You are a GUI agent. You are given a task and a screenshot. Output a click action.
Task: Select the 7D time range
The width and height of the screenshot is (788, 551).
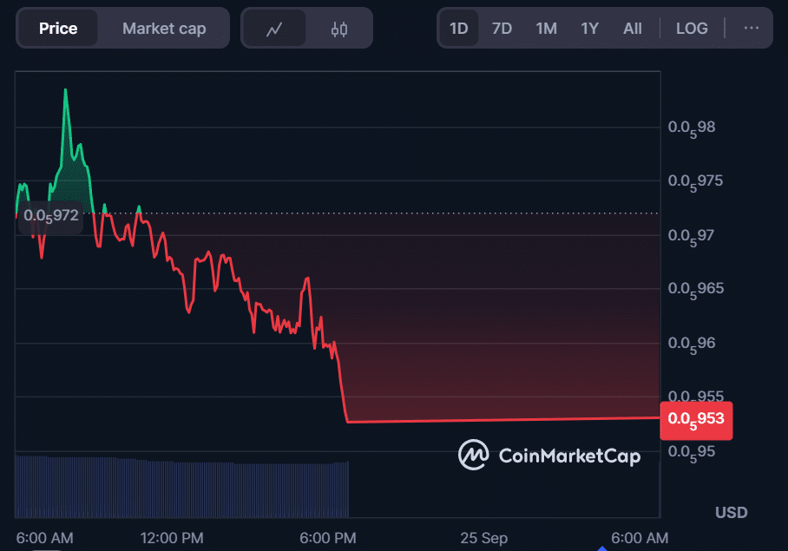[x=502, y=29]
